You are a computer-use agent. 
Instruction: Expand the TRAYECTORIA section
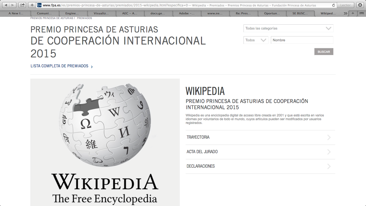(260, 137)
